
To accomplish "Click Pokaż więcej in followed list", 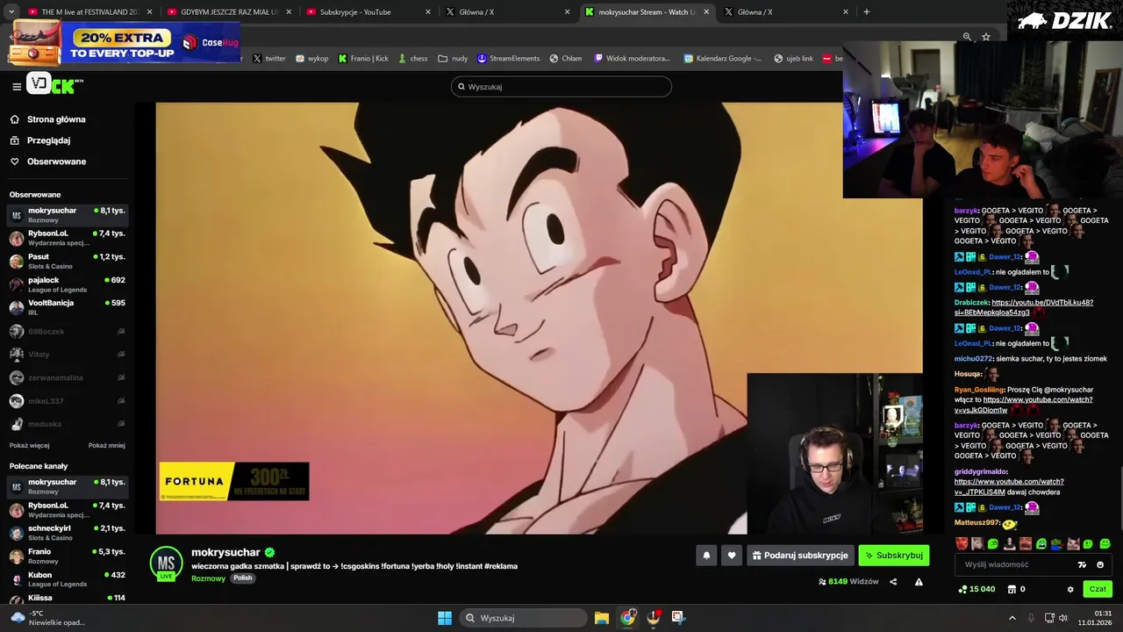I will point(30,445).
